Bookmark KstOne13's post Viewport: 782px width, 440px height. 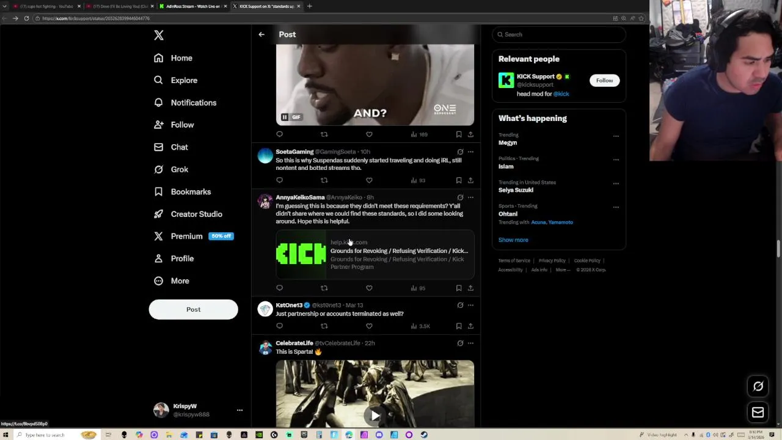(459, 326)
